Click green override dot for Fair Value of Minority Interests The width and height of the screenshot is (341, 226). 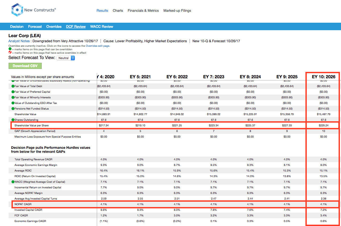coord(13,98)
